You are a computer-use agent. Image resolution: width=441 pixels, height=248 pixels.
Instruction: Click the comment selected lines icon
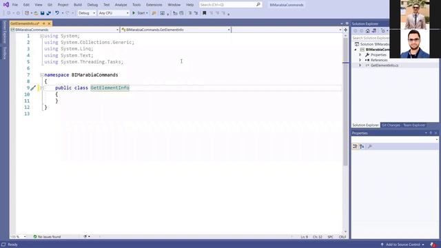point(190,13)
